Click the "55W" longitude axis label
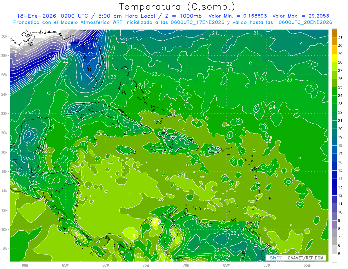Image resolution: width=348 pixels, height=269 pixels. (307, 265)
